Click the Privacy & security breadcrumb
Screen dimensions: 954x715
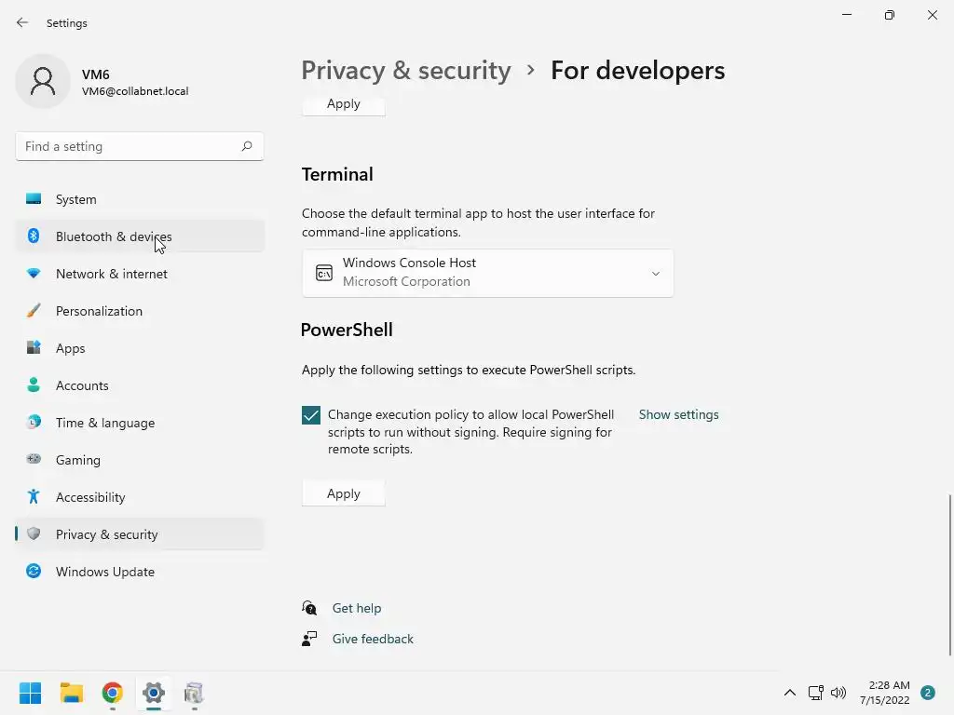406,71
